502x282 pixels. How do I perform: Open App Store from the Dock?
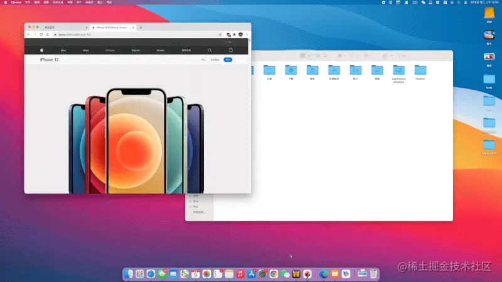click(x=252, y=274)
